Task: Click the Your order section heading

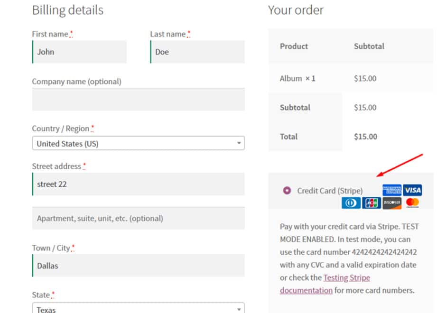Action: pos(296,10)
